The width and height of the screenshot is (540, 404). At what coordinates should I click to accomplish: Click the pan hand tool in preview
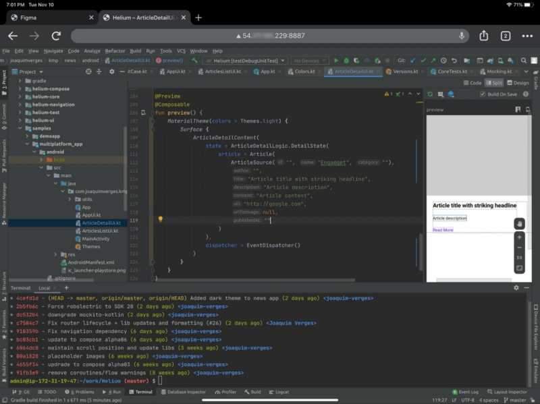[x=519, y=224]
